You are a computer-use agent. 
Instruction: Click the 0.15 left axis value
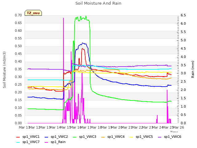(x=18, y=100)
